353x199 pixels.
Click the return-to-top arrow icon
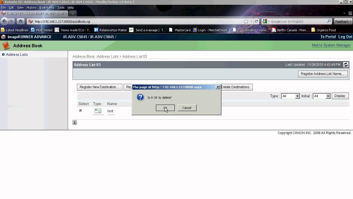tap(75, 122)
